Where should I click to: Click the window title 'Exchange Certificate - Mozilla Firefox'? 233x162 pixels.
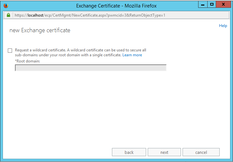tap(116, 6)
